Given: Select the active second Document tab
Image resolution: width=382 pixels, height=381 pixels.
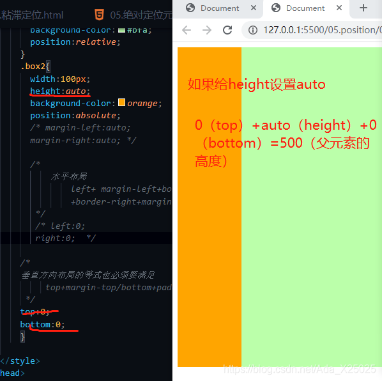Looking at the screenshot, I should click(306, 9).
